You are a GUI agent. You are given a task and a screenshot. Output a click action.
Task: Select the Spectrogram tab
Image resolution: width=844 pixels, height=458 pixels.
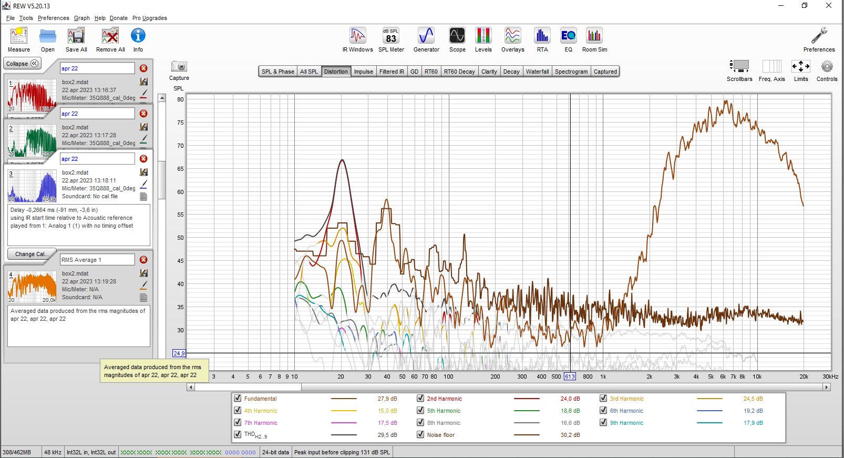pyautogui.click(x=571, y=72)
